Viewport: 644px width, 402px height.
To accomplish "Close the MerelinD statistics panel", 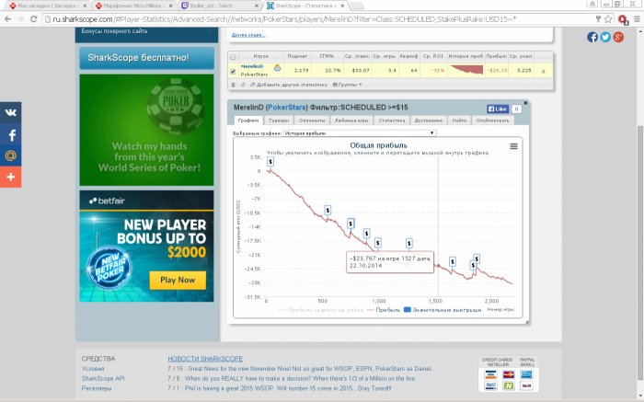I will pyautogui.click(x=525, y=103).
